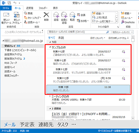
Task: Open the クリーンアップ dropdown
Action: point(33,18)
